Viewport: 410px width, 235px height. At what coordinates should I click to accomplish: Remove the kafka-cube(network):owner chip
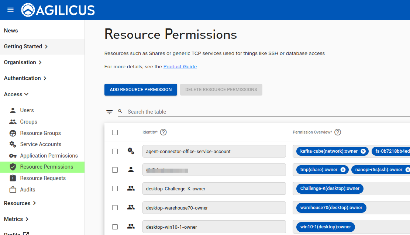[363, 151]
